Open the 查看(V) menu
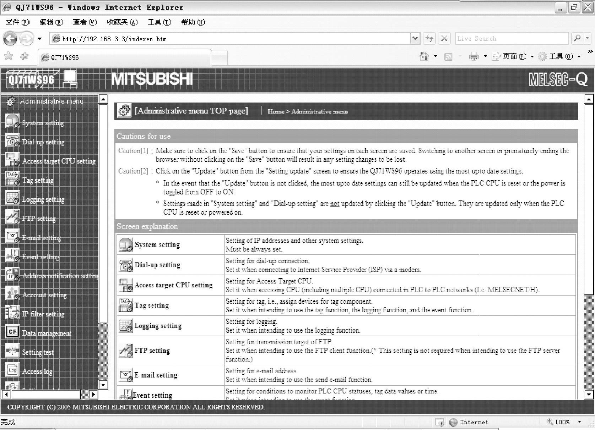This screenshot has height=430, width=595. tap(85, 22)
